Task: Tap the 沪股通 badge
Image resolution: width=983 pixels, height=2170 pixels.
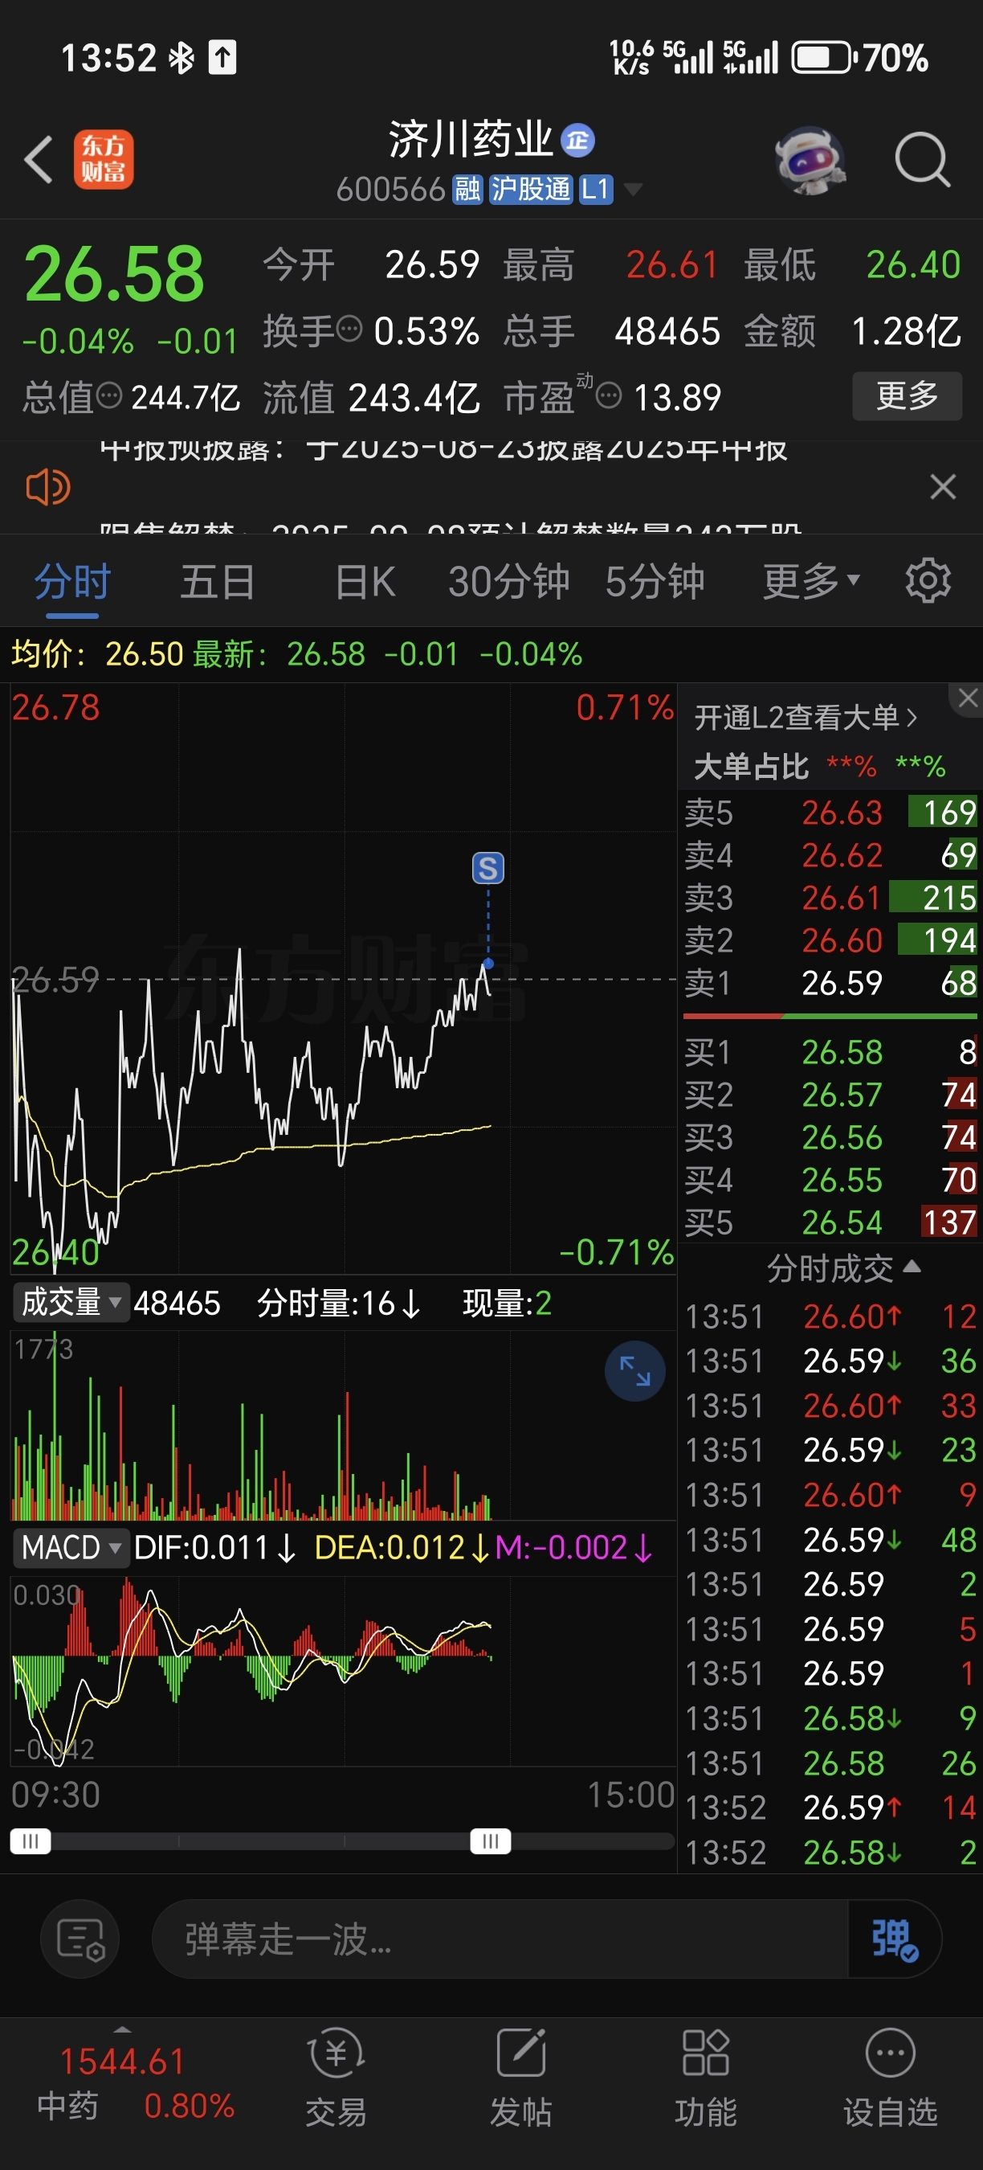Action: (530, 189)
